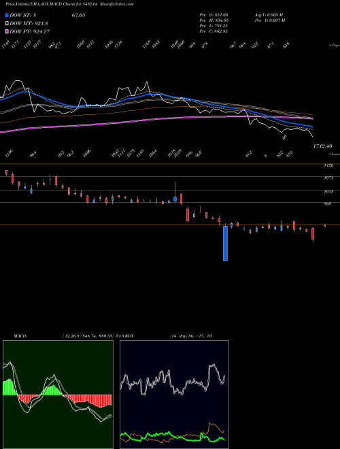This screenshot has height=449, width=340.
Task: Open the ADX indicator panel
Action: click(174, 395)
